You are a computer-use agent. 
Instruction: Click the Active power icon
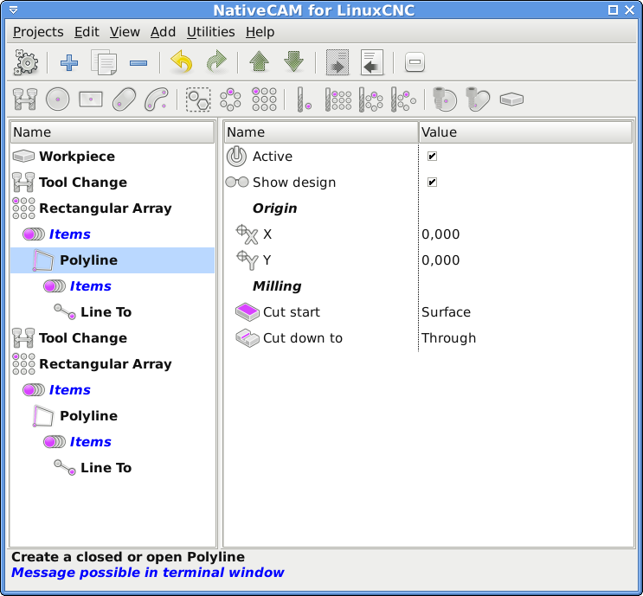point(236,157)
